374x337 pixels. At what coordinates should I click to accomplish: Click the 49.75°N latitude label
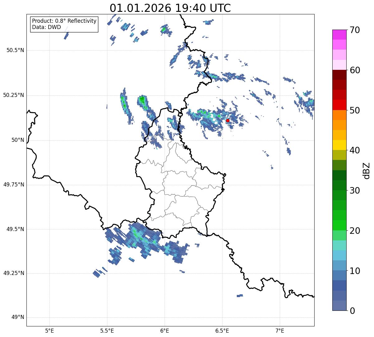tap(14, 185)
